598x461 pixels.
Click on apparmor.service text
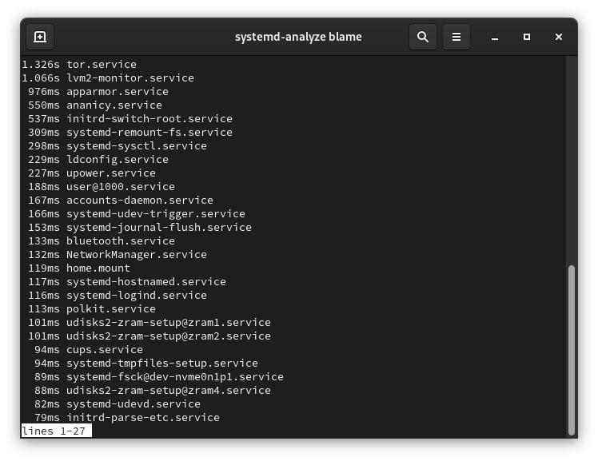tap(118, 91)
